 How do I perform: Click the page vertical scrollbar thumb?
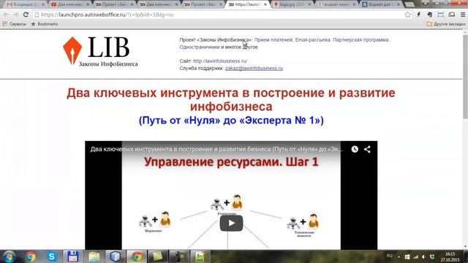click(465, 76)
